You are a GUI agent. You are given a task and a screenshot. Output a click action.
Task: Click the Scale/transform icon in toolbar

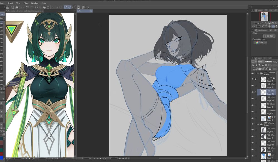48,7
